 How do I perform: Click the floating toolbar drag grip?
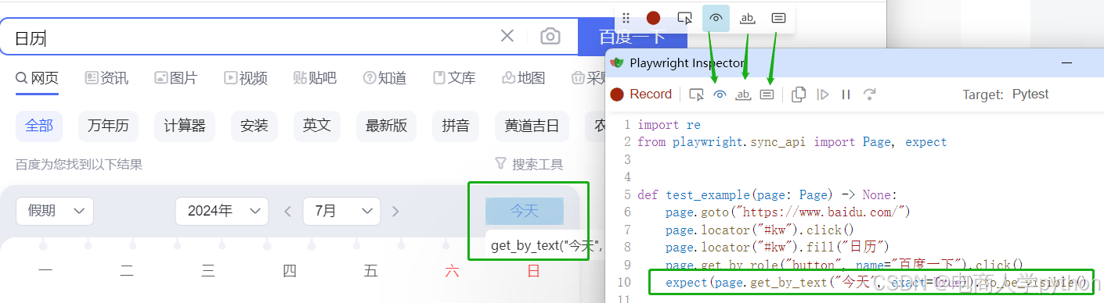tap(626, 18)
